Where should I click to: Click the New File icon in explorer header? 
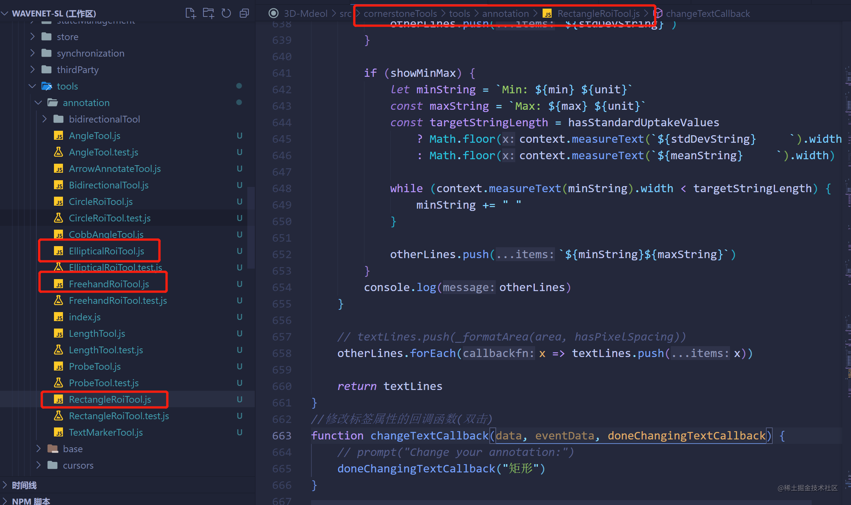(x=190, y=13)
